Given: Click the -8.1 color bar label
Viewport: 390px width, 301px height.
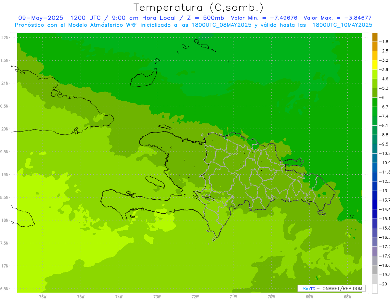Looking at the screenshot, I should coord(384,126).
